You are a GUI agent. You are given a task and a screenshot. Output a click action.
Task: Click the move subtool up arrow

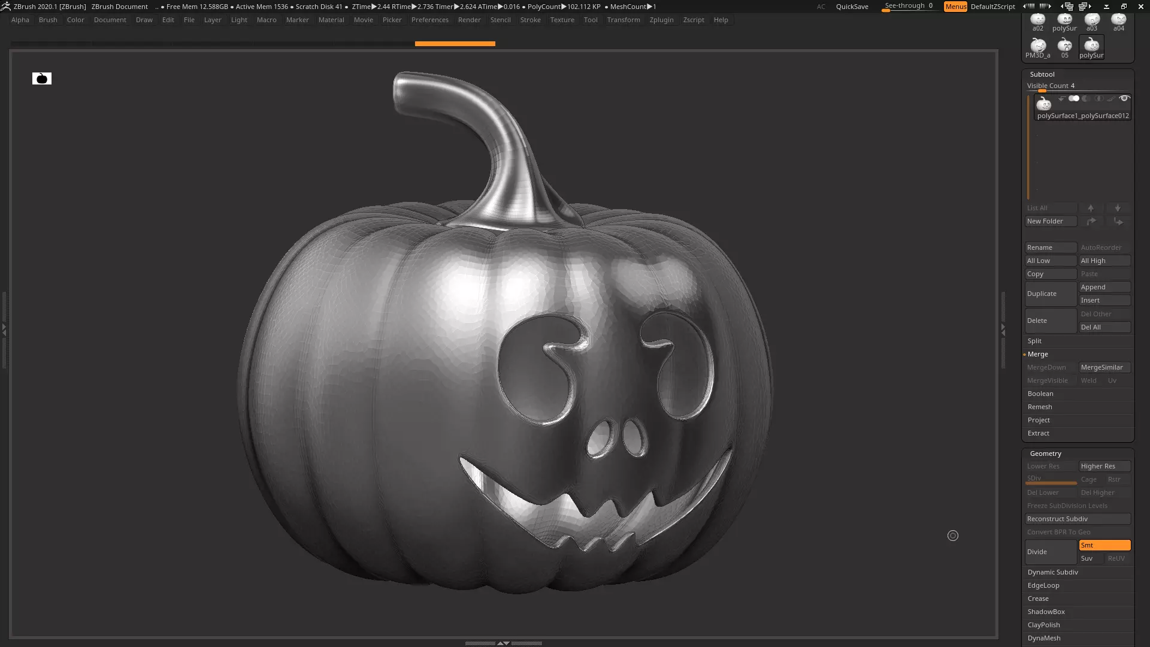coord(1091,208)
